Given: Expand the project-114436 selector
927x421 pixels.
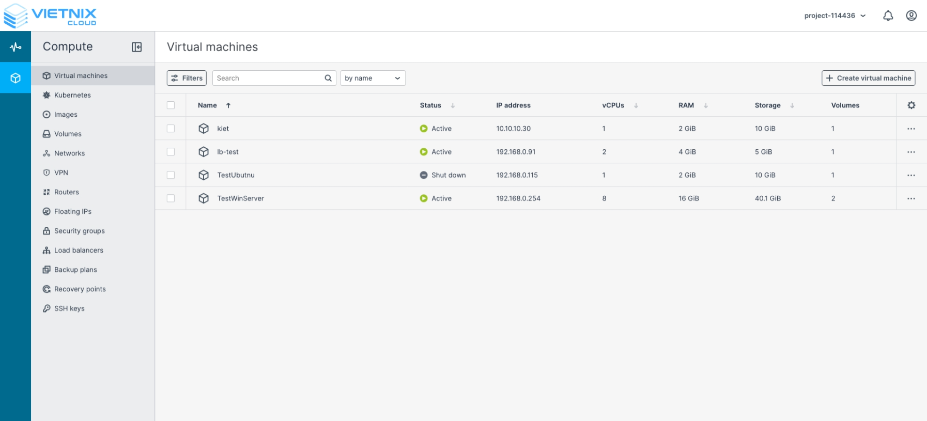Looking at the screenshot, I should tap(835, 16).
